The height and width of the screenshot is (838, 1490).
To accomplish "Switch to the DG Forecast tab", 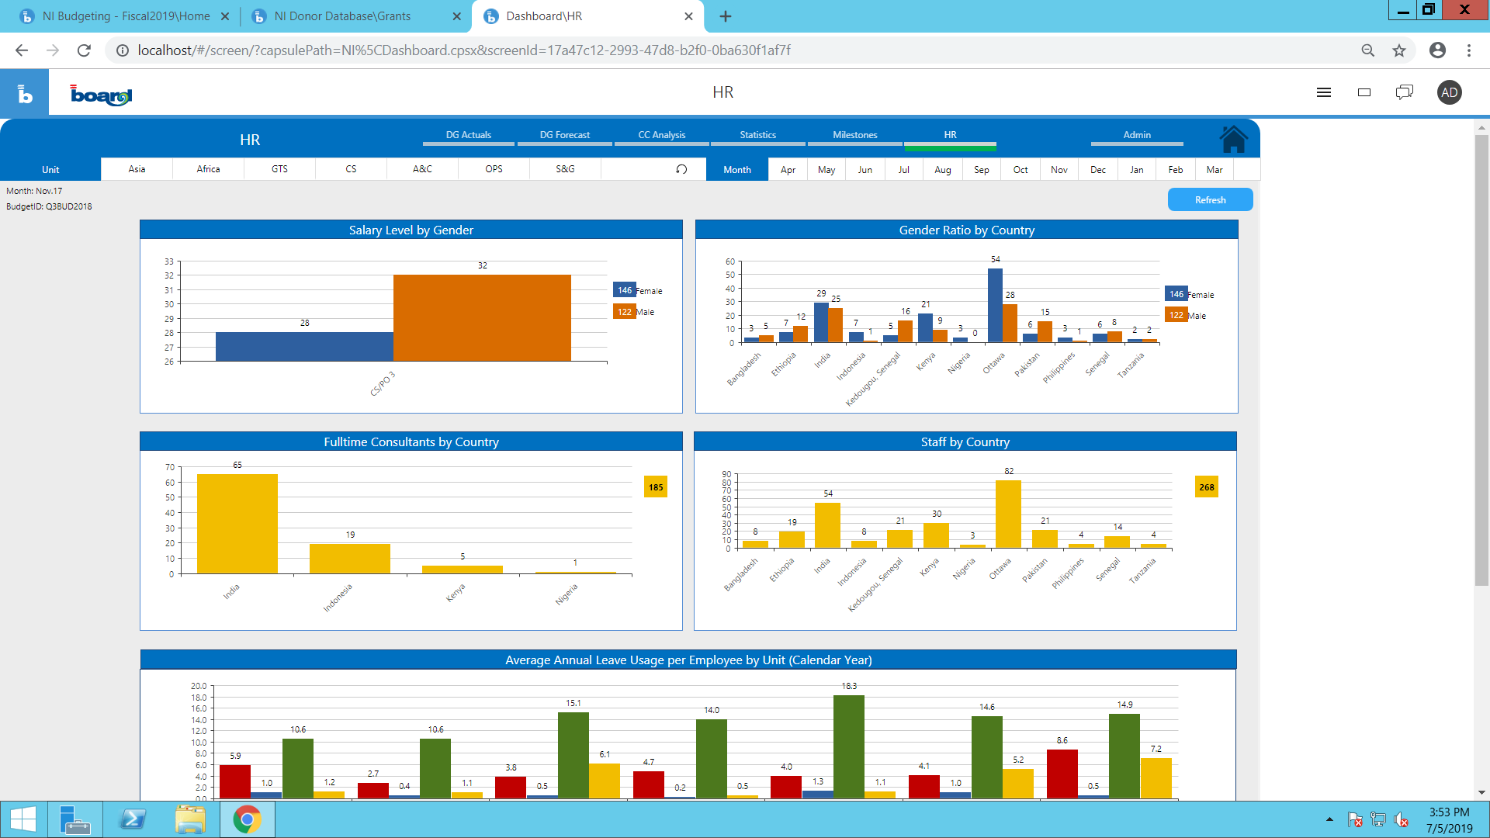I will (564, 135).
